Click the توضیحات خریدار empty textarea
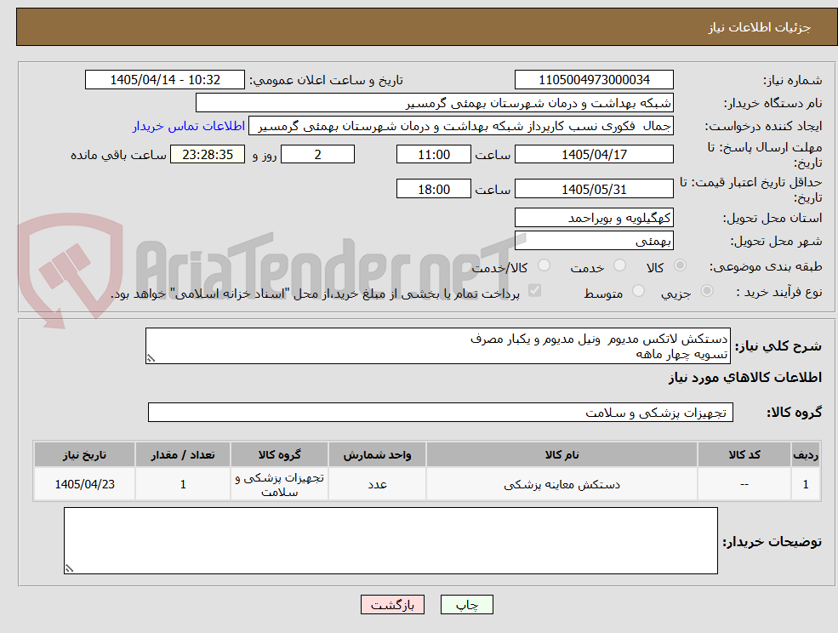The height and width of the screenshot is (633, 838). (x=390, y=540)
